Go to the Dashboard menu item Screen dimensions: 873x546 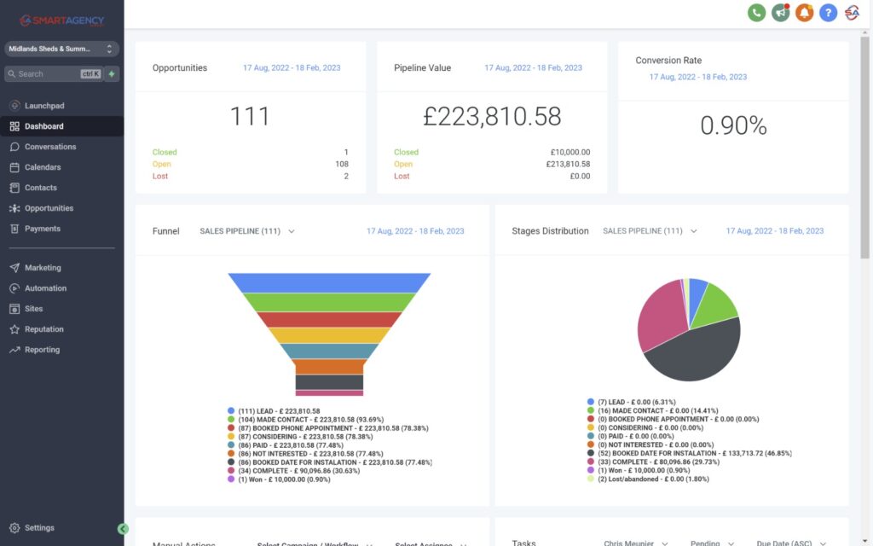point(61,126)
